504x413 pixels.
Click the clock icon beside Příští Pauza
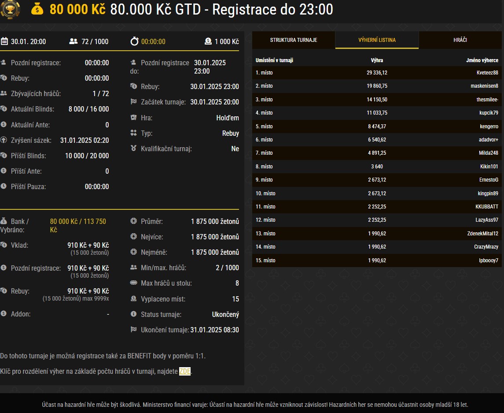(x=4, y=186)
